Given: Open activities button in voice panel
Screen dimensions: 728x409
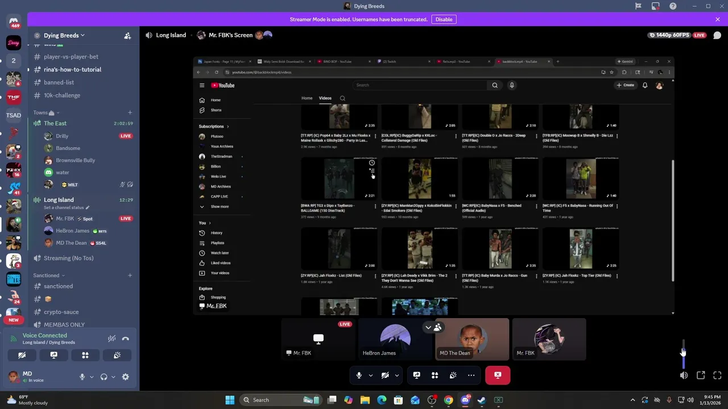Looking at the screenshot, I should 85,355.
